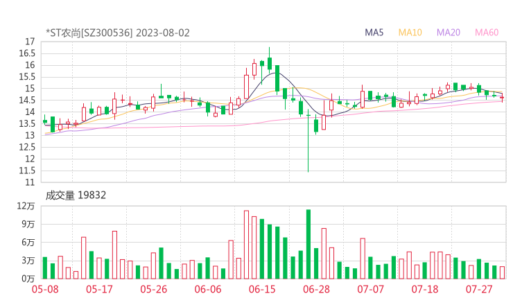The width and height of the screenshot is (513, 305).
Task: Click the MA60 legend label
Action: tap(487, 33)
